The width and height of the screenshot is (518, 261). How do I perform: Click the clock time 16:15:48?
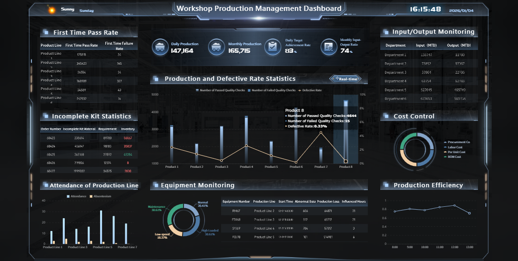coord(426,9)
